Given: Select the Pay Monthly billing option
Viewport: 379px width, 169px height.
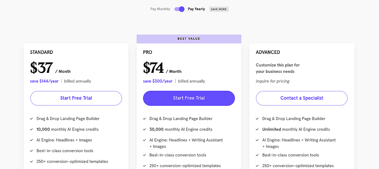Looking at the screenshot, I should (x=160, y=9).
